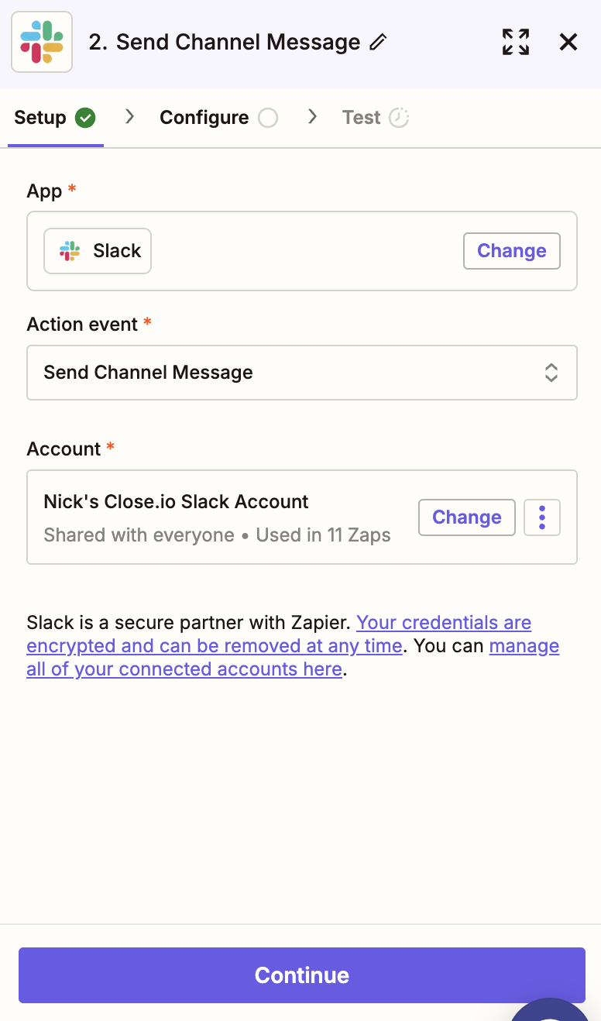This screenshot has height=1021, width=601.
Task: Click the Slack logo in the header
Action: pyautogui.click(x=42, y=42)
